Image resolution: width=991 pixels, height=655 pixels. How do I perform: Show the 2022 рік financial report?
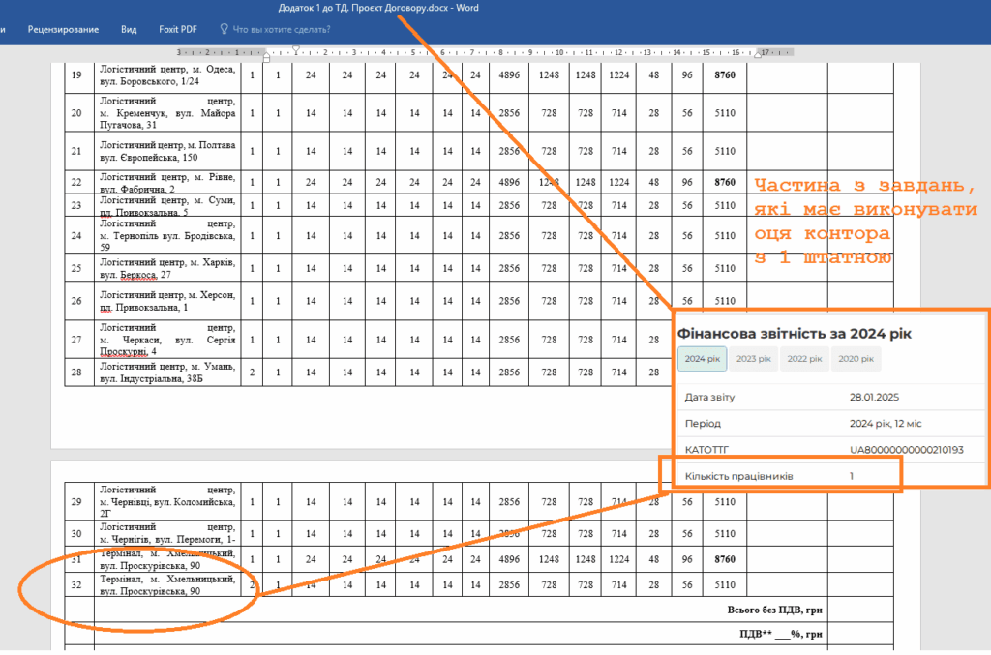pos(804,359)
